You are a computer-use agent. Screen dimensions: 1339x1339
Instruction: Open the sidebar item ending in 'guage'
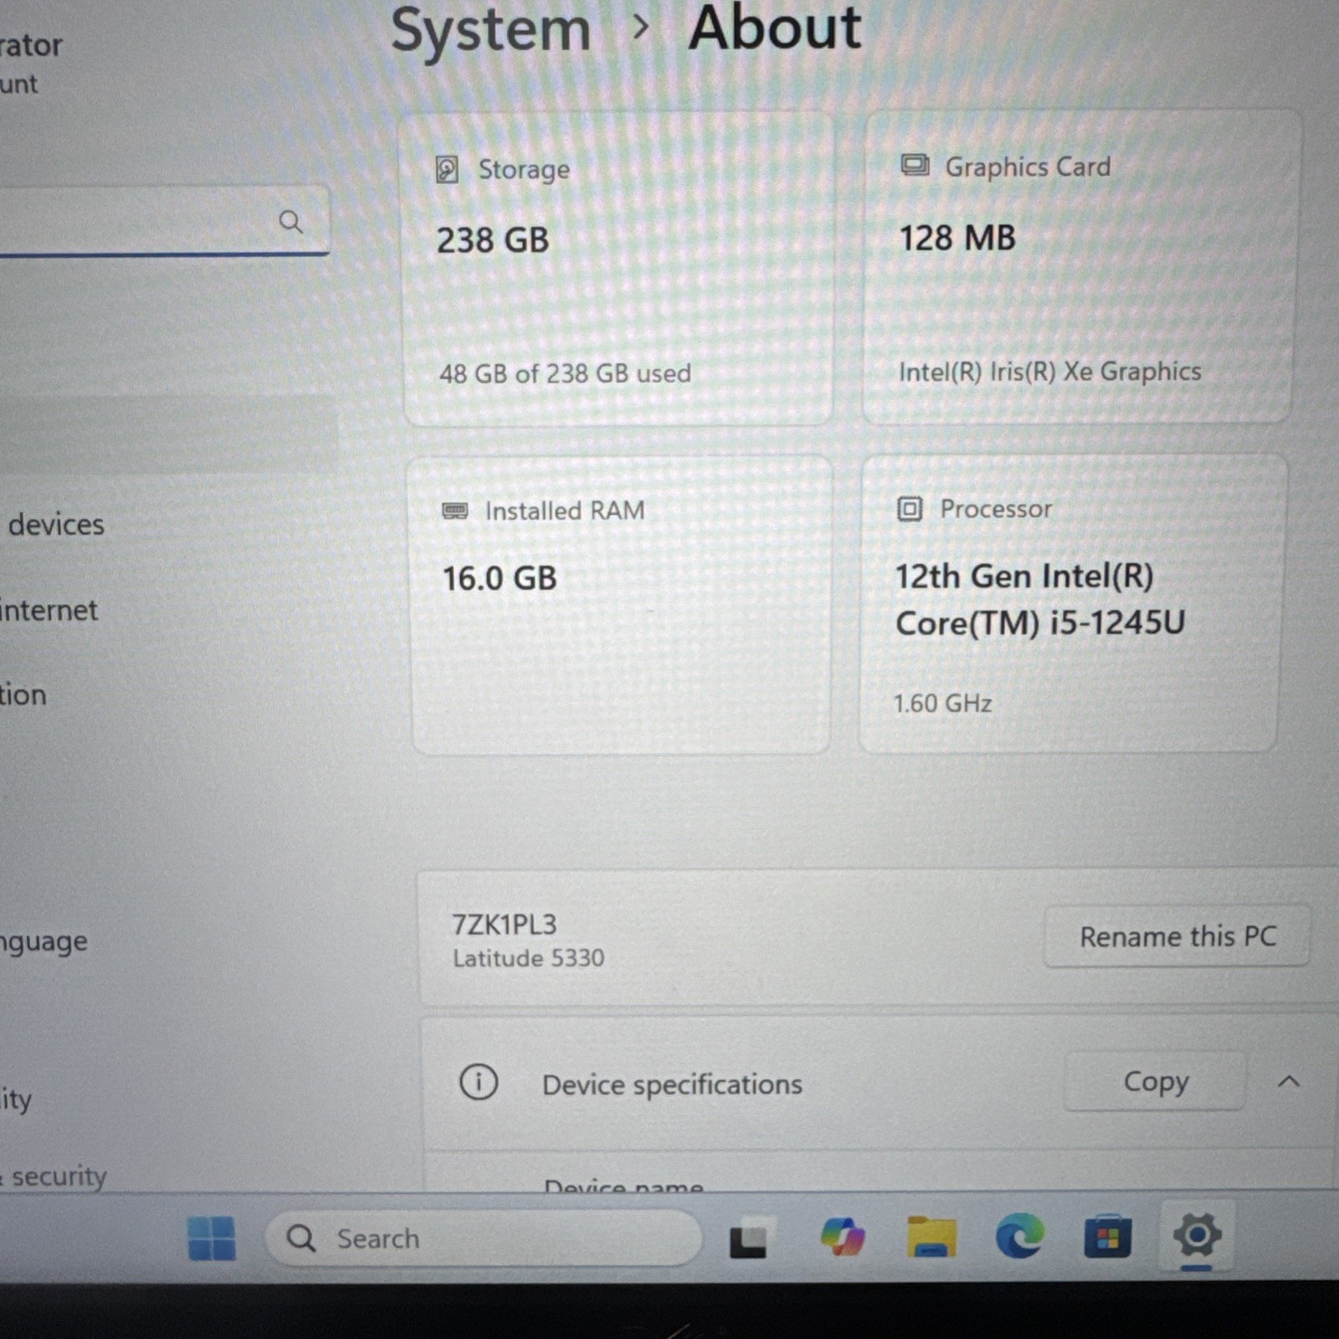(x=44, y=941)
